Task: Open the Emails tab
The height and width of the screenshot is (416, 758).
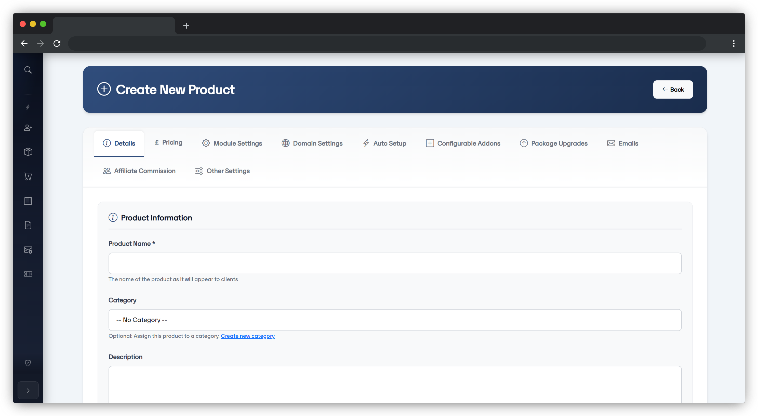Action: [623, 143]
